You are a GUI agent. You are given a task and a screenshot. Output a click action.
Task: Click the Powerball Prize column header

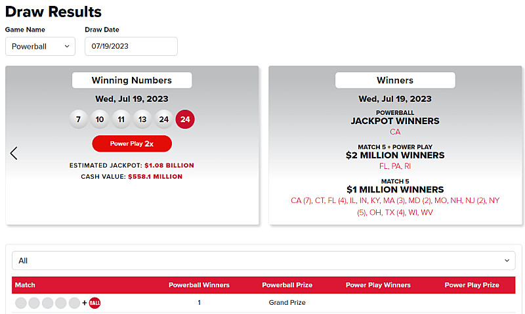287,285
